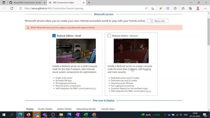Screen dimensions: 210x118
Task: Open Outlook from the taskbar
Action: pyautogui.click(x=37, y=115)
